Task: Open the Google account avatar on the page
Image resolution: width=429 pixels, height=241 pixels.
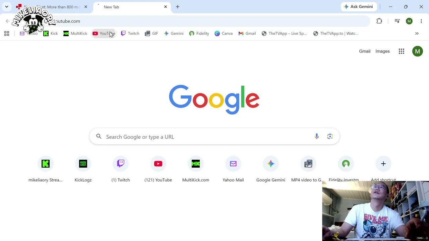Action: [x=418, y=51]
